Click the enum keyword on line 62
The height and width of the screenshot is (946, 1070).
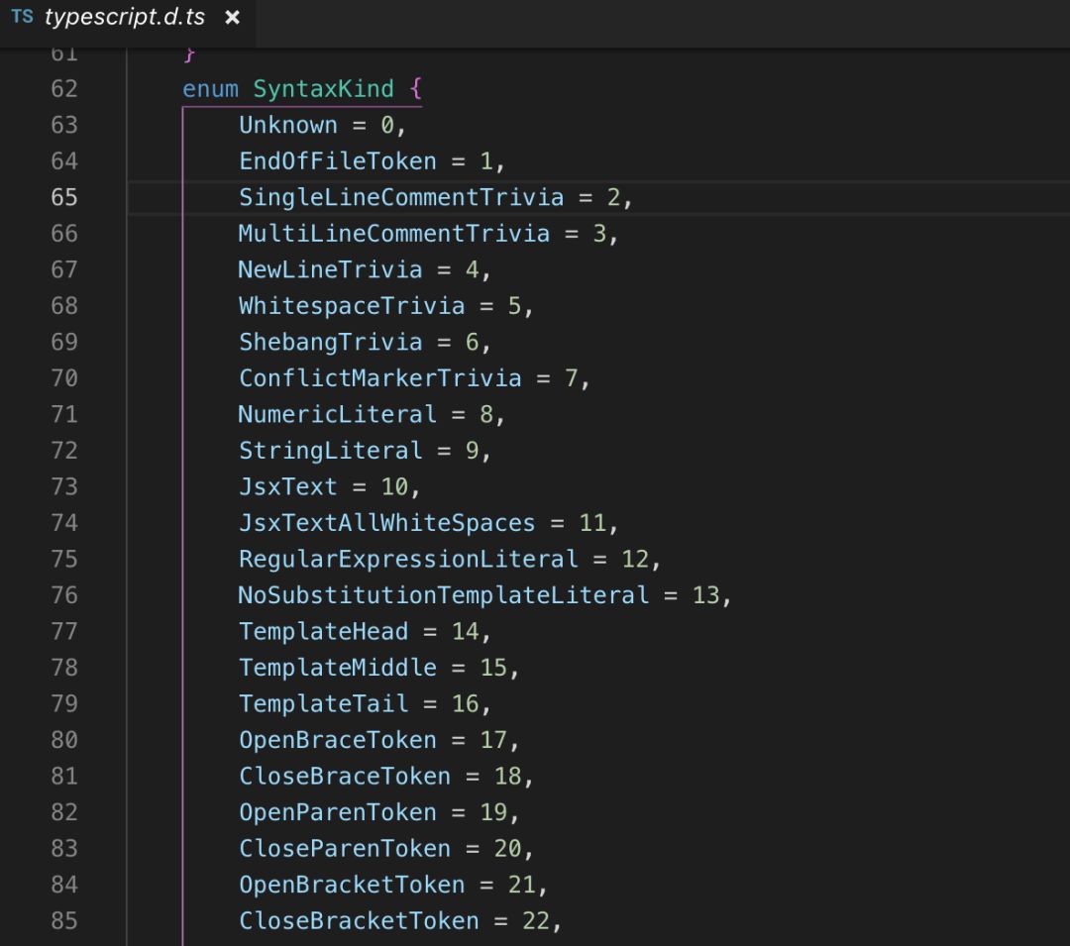click(x=210, y=89)
